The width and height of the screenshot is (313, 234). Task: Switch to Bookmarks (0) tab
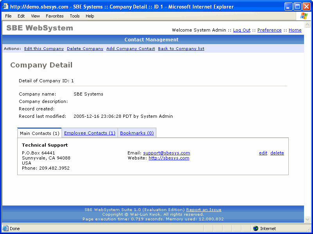click(137, 133)
